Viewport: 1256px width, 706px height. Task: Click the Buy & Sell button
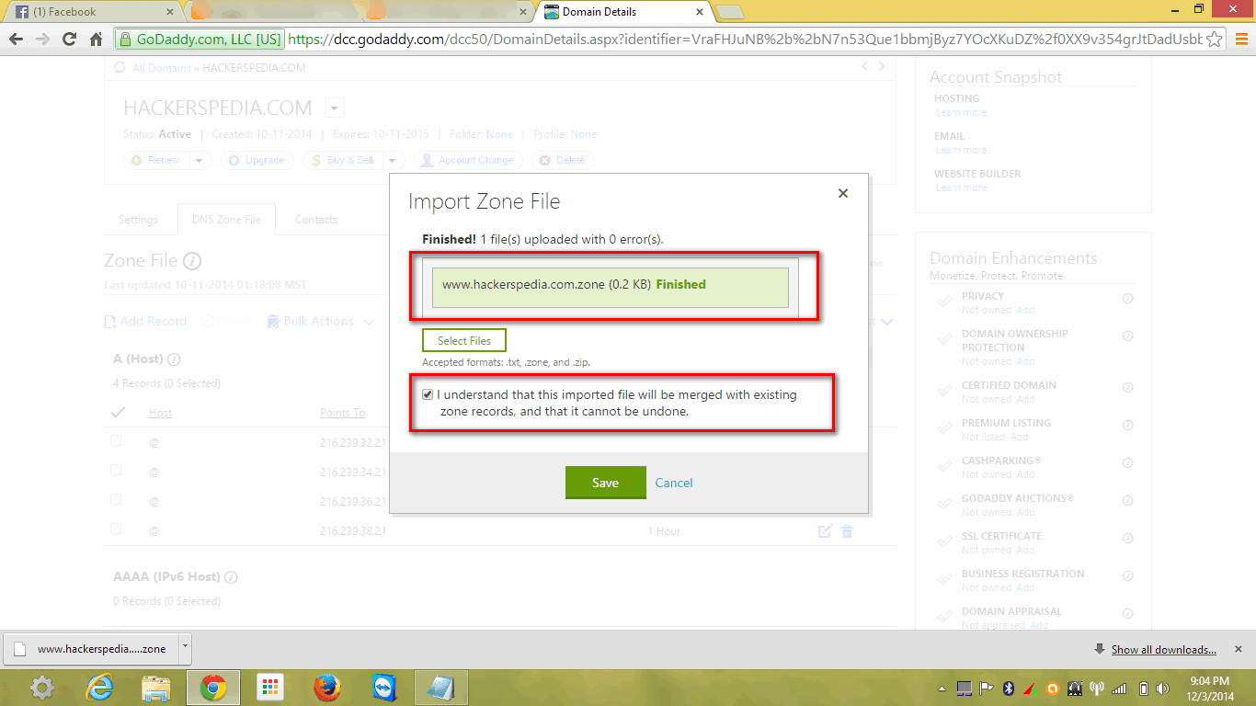(342, 160)
